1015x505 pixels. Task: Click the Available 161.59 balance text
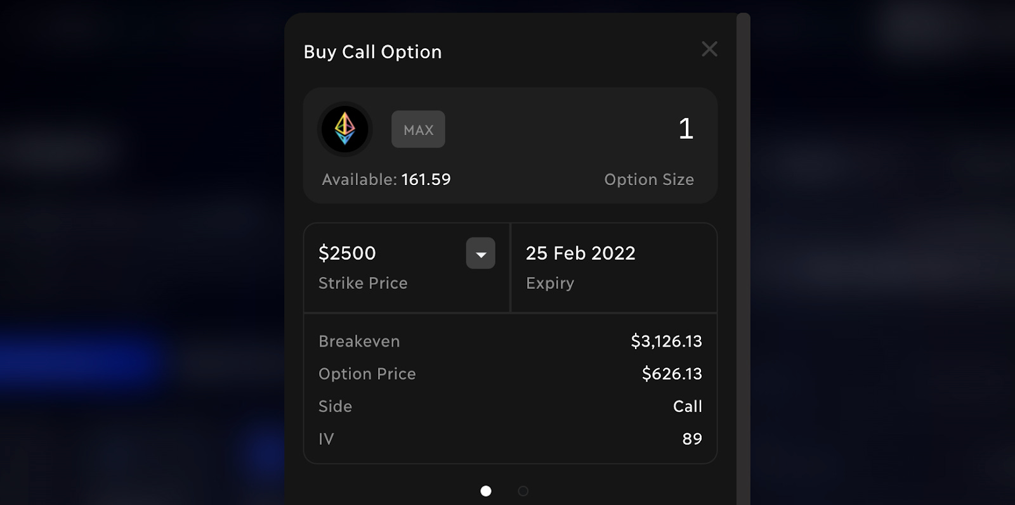click(386, 180)
